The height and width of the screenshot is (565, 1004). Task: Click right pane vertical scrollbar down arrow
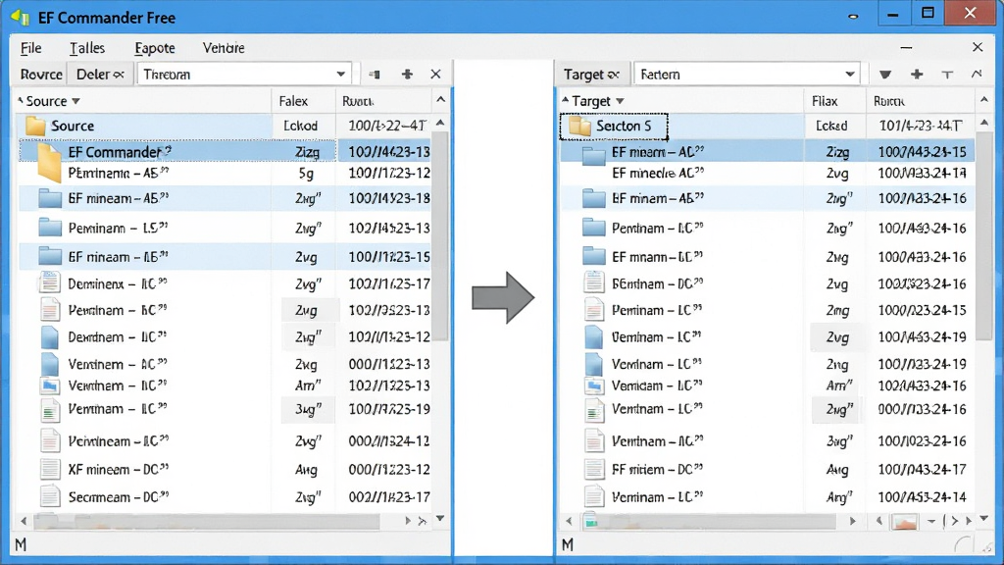pos(984,518)
